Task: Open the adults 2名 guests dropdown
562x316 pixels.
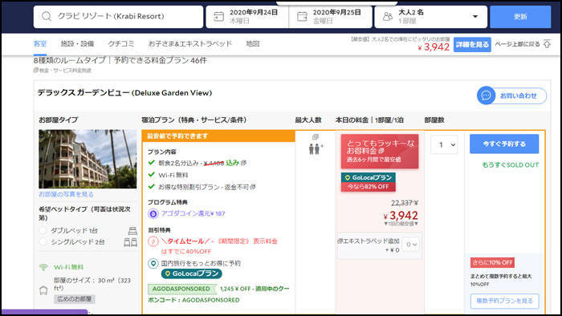Action: point(430,17)
